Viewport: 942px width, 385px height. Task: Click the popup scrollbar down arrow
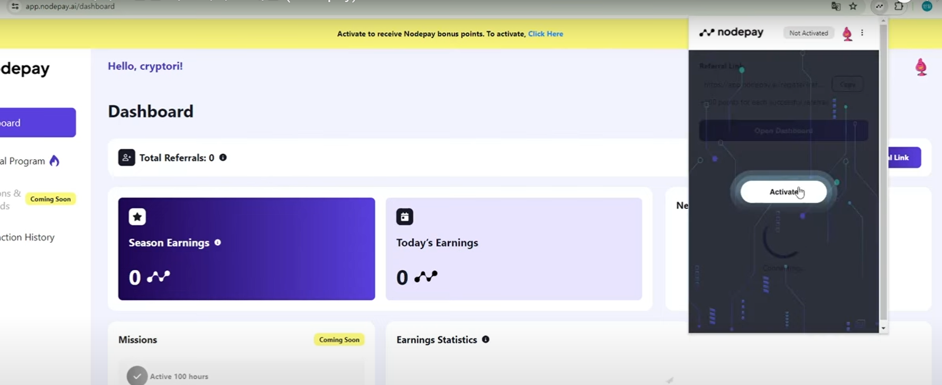pos(883,328)
